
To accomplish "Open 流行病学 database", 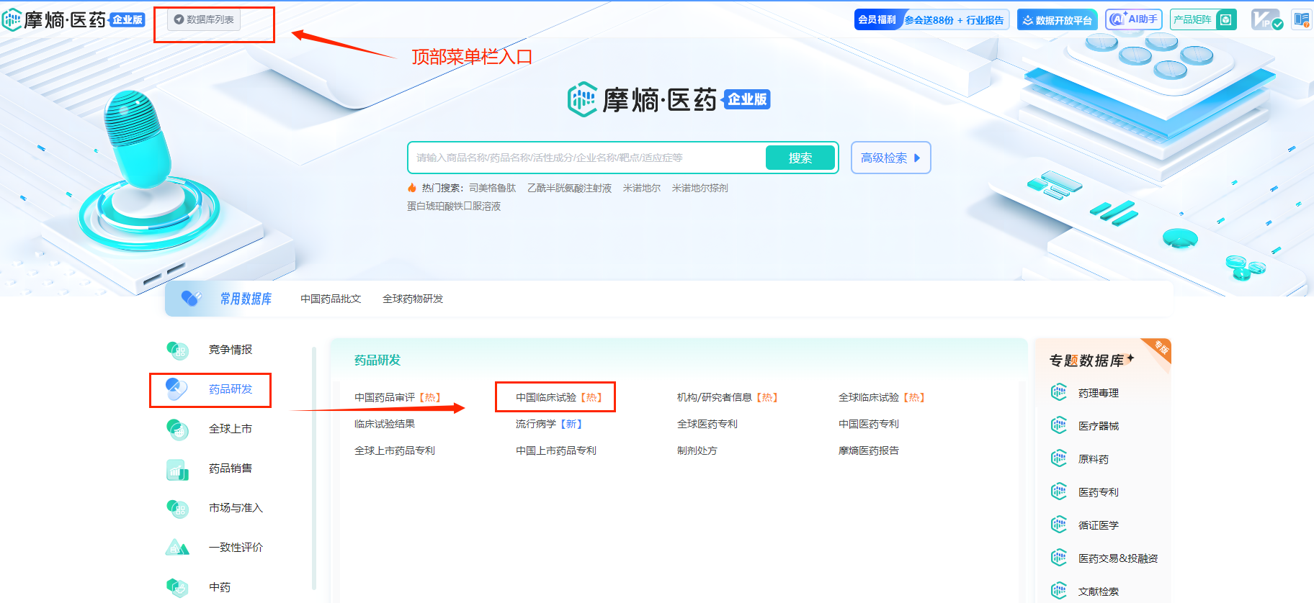I will (548, 424).
